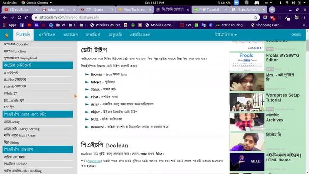
Task: Open the Switch statement sidebar item
Action: [x=15, y=87]
